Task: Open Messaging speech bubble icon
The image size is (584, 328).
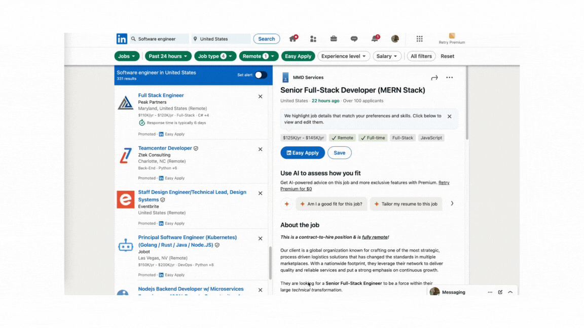Action: tap(354, 38)
